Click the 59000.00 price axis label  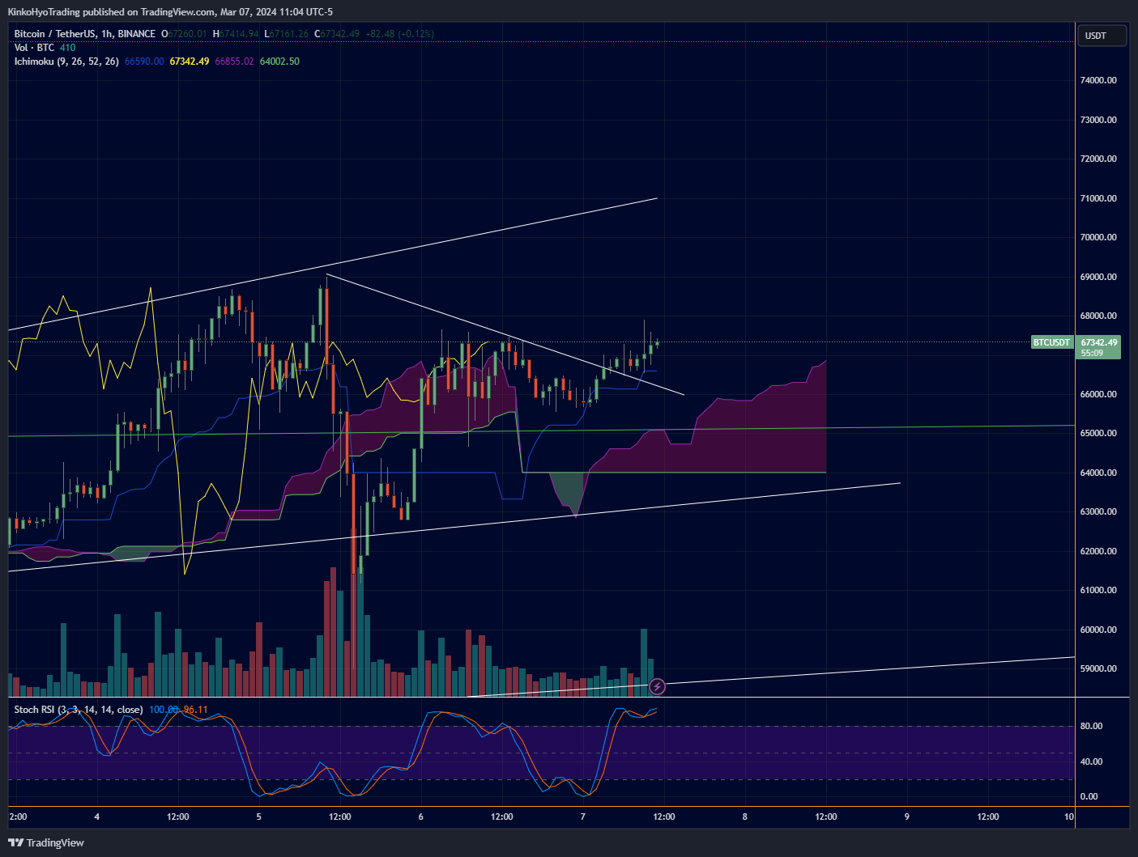pos(1098,668)
